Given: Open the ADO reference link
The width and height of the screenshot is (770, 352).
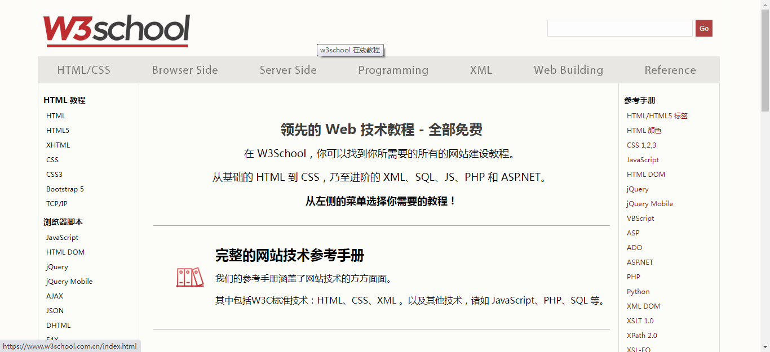Looking at the screenshot, I should [x=634, y=247].
